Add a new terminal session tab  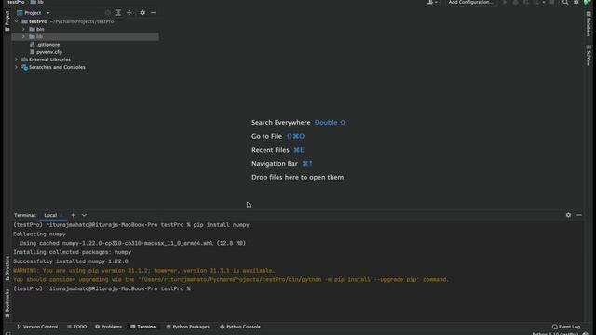click(74, 215)
